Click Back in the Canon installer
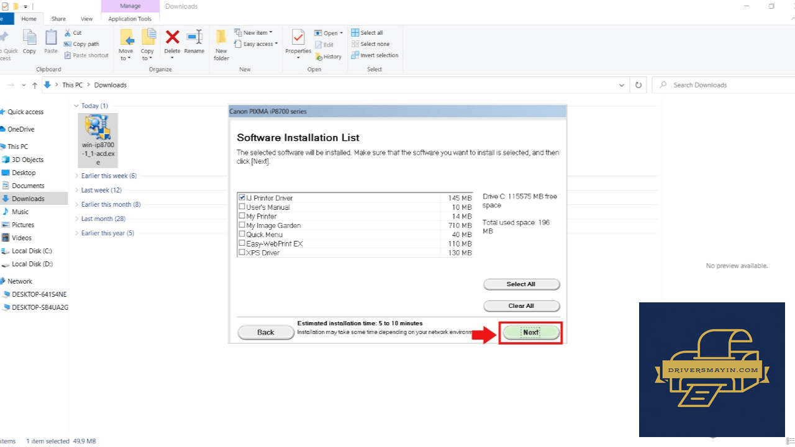The image size is (795, 447). 266,332
